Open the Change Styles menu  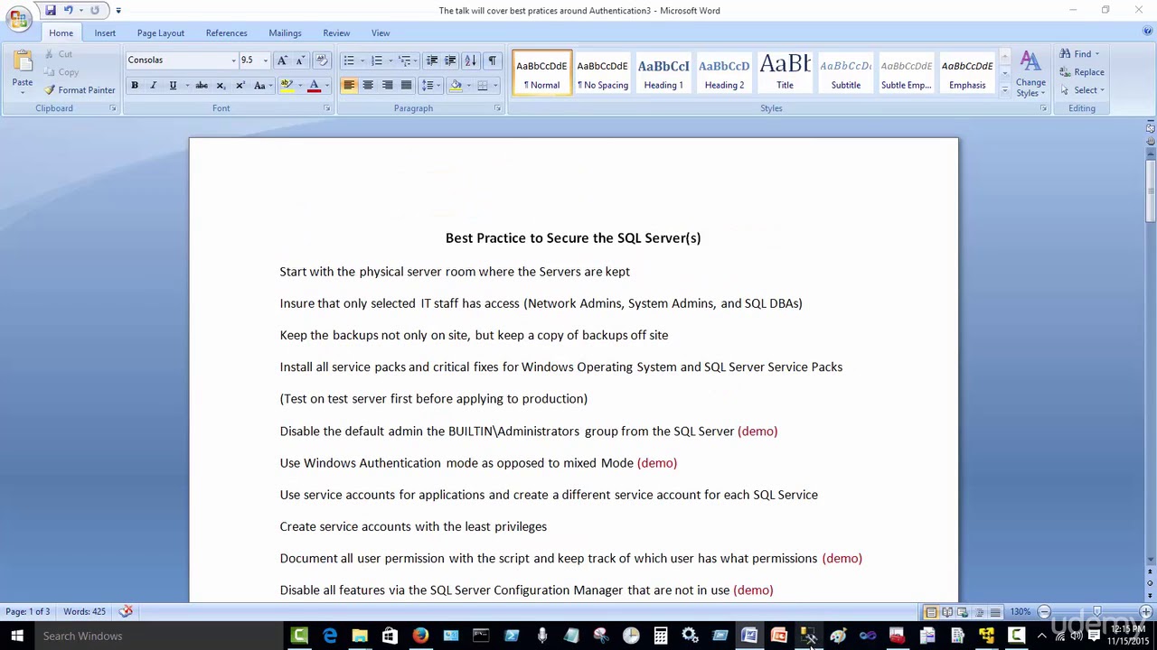click(x=1030, y=75)
